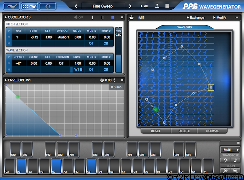Toggle the HORIZON Off setting
The image size is (244, 180).
pos(62,64)
